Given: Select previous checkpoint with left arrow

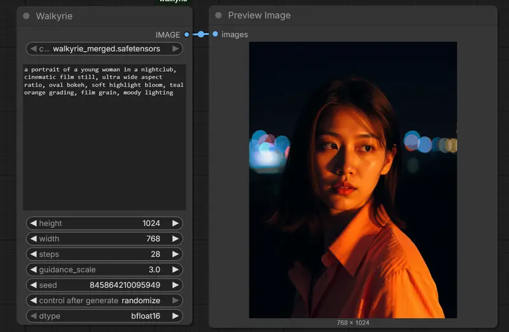Looking at the screenshot, I should coord(33,49).
